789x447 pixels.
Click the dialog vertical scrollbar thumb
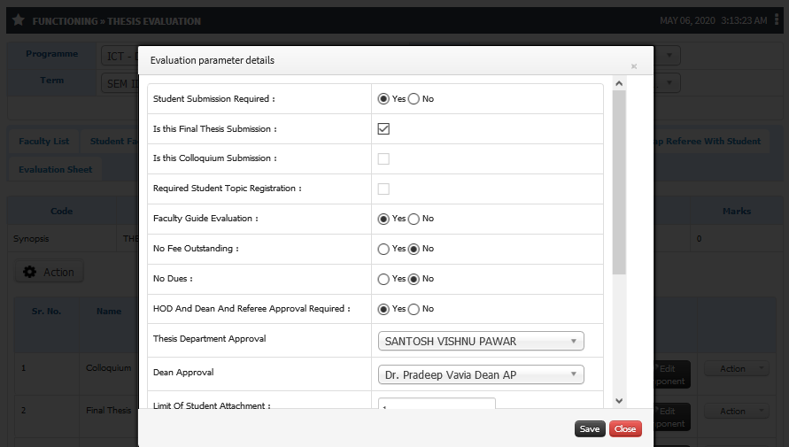[x=619, y=182]
